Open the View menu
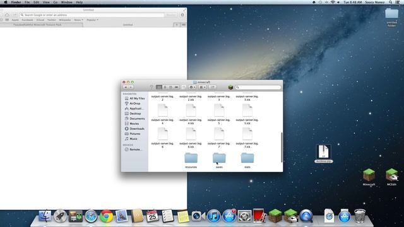This screenshot has height=227, width=404. point(46,2)
